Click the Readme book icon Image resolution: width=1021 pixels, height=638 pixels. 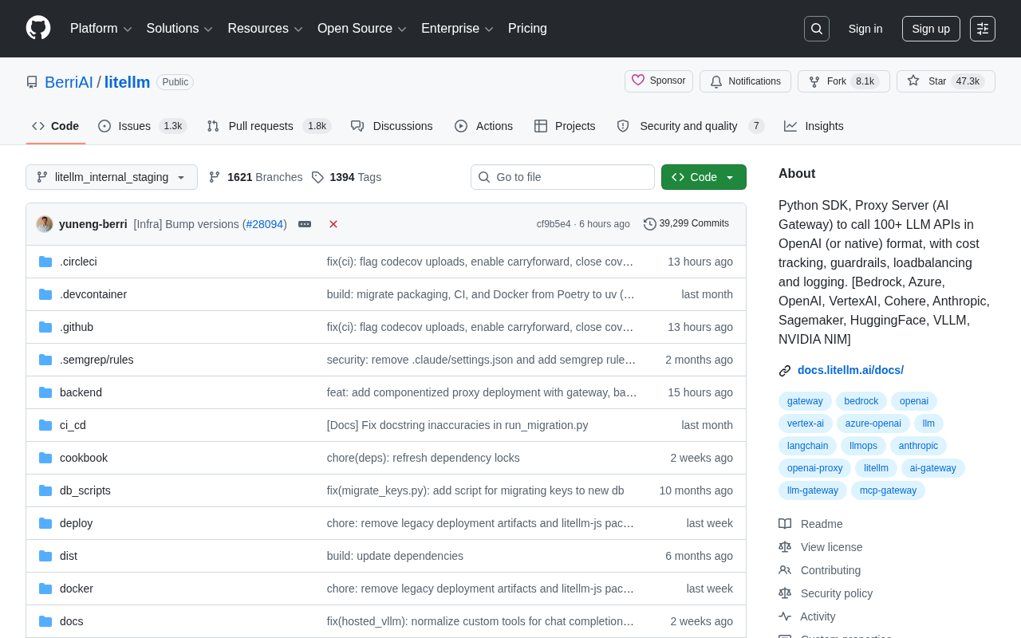pyautogui.click(x=785, y=524)
